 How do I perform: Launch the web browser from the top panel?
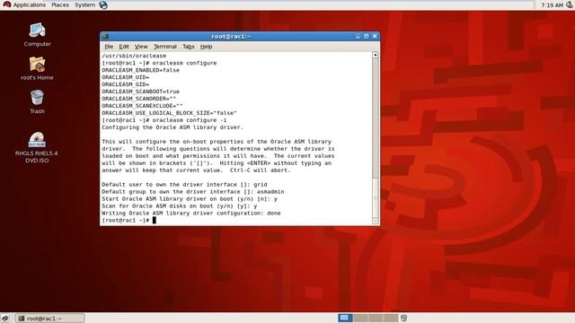pyautogui.click(x=103, y=5)
